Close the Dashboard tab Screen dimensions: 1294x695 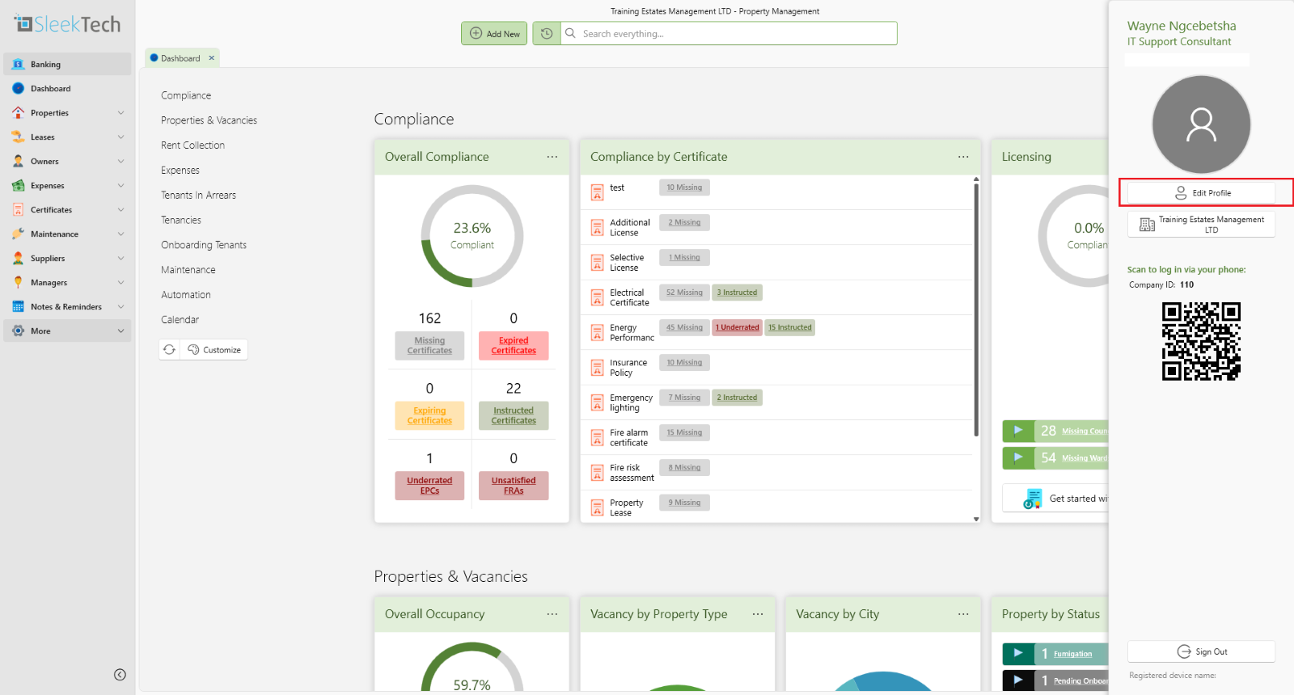[212, 58]
